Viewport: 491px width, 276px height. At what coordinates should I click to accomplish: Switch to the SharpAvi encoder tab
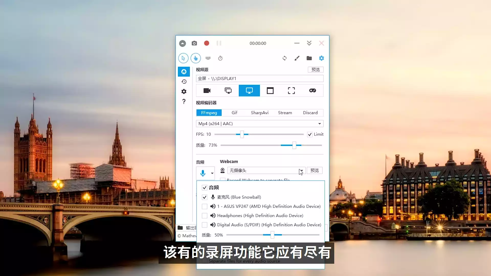tap(260, 113)
